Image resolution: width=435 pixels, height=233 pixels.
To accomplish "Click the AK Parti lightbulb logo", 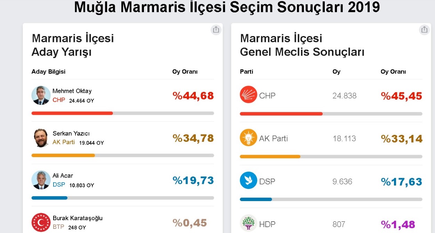I will (248, 138).
